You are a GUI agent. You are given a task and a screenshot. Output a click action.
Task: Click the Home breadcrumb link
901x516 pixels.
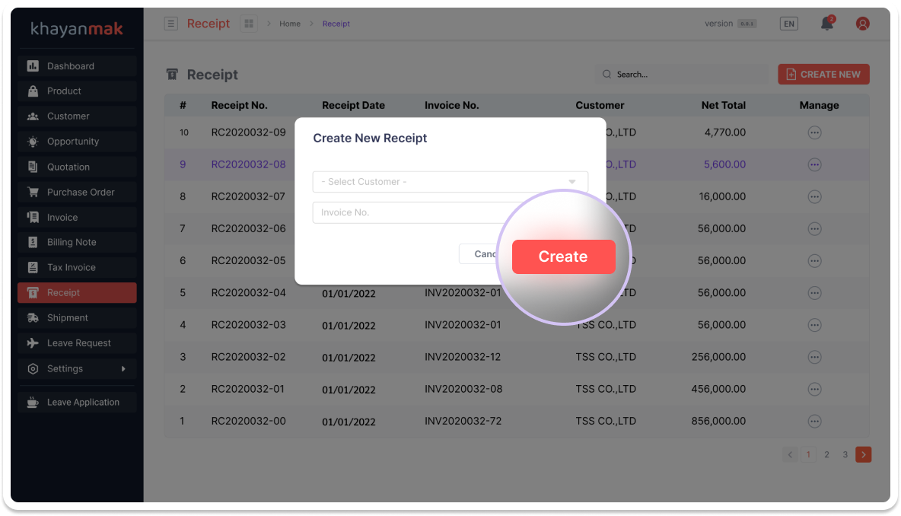290,24
